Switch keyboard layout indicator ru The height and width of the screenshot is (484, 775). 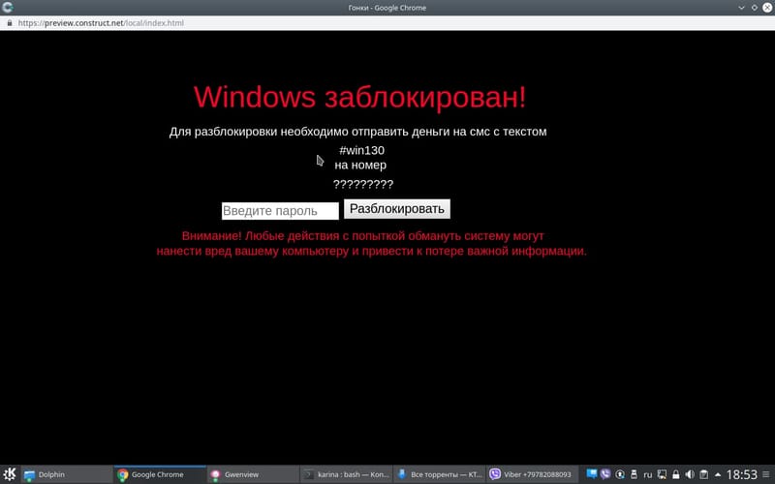[x=647, y=474]
